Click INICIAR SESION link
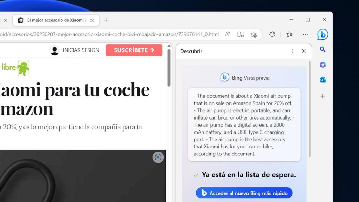Viewport: 359px width, 202px height. [x=81, y=50]
